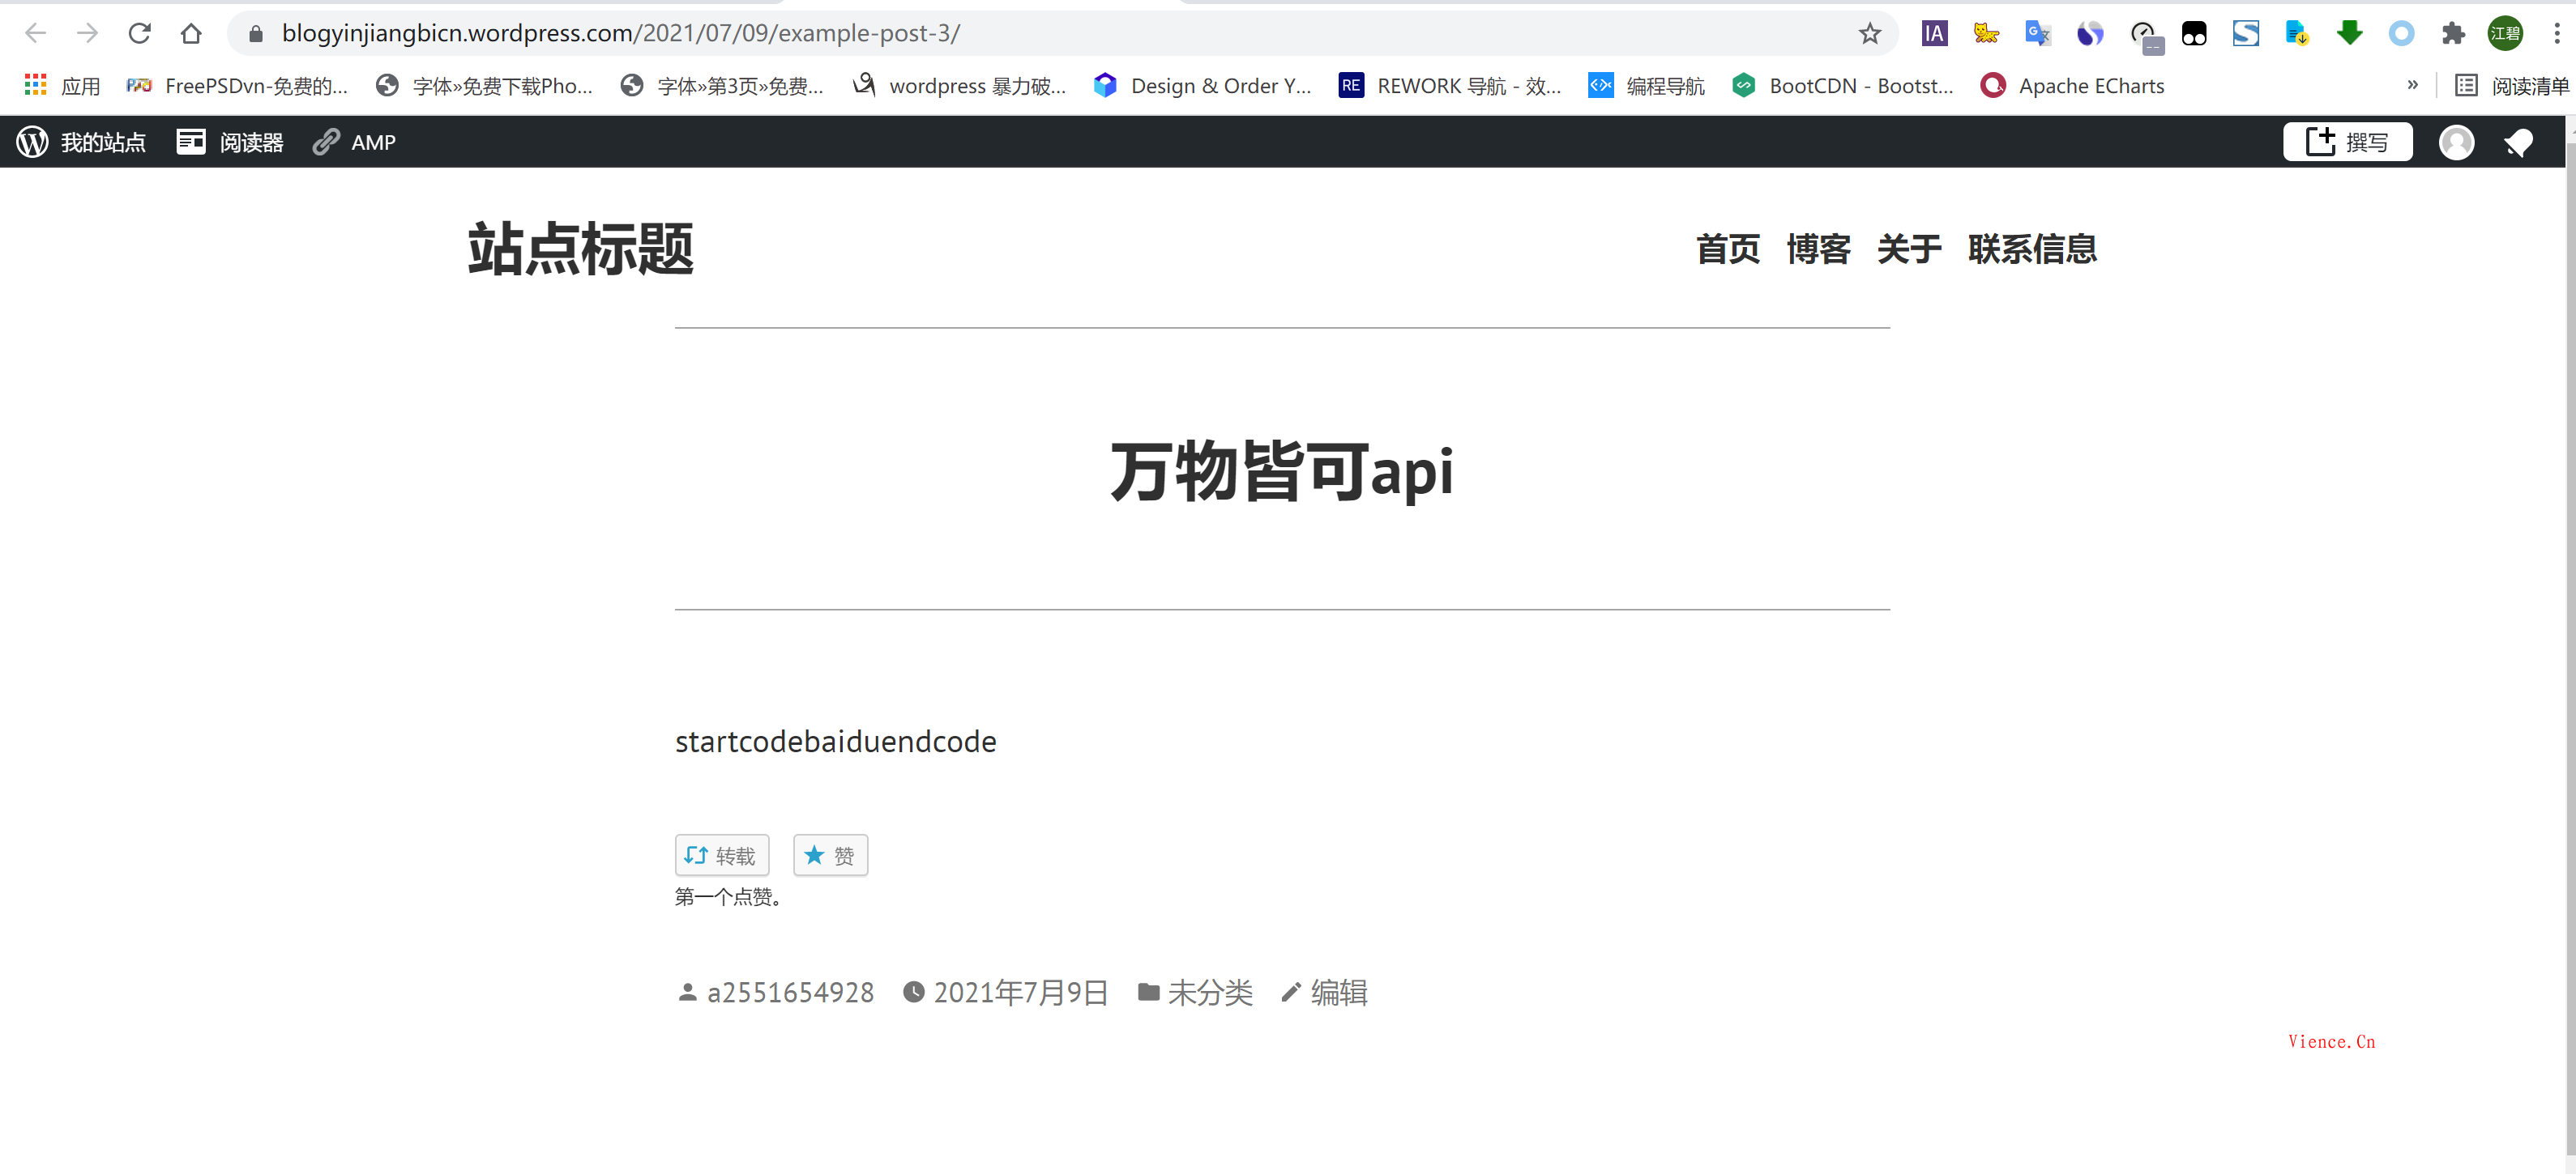Go to the 首页 home menu item
Viewport: 2576px width, 1174px height.
pos(1727,249)
